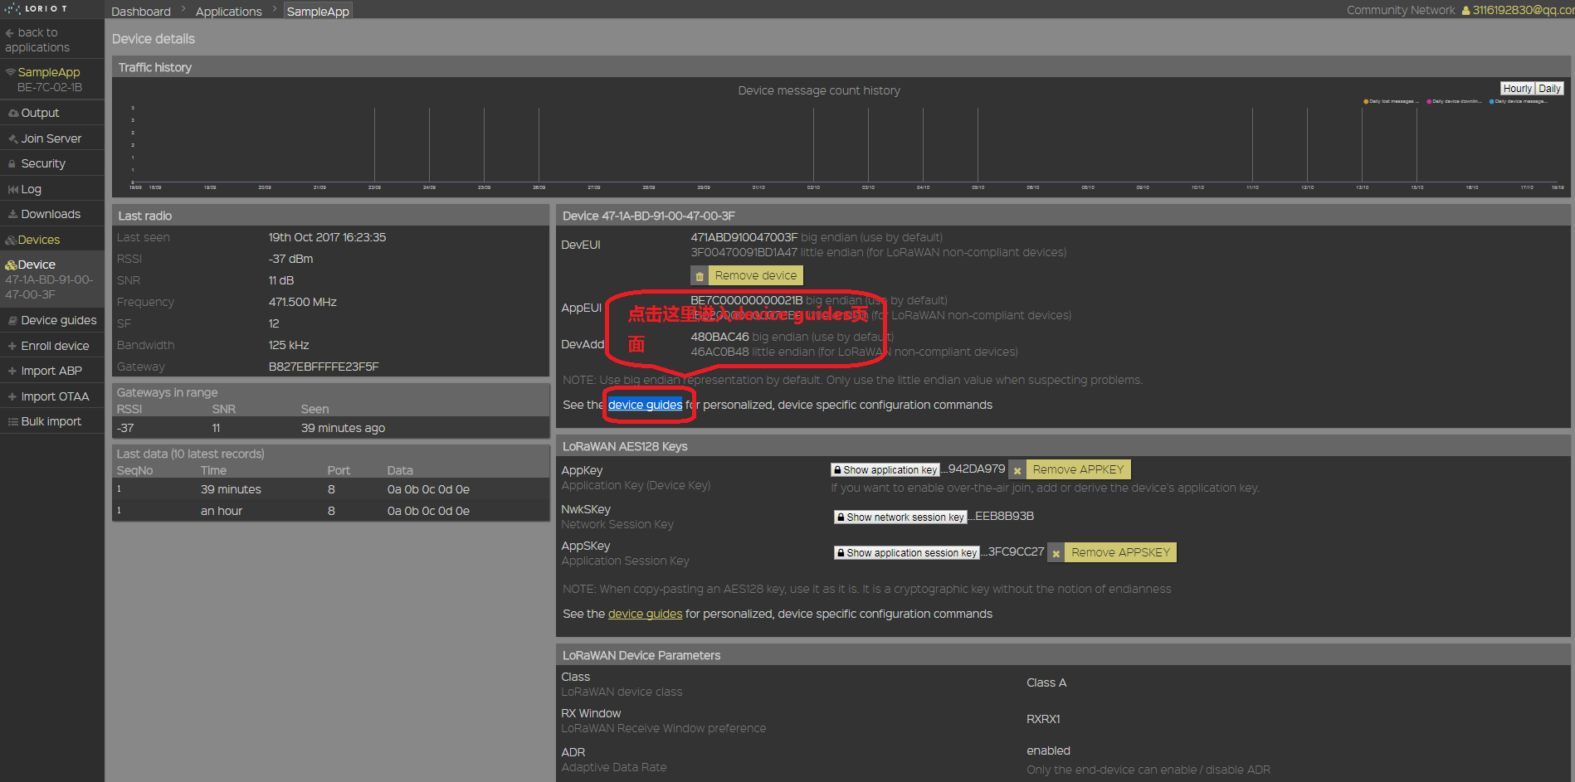The height and width of the screenshot is (782, 1575).
Task: Open device guides link below AES128 keys note
Action: (645, 614)
